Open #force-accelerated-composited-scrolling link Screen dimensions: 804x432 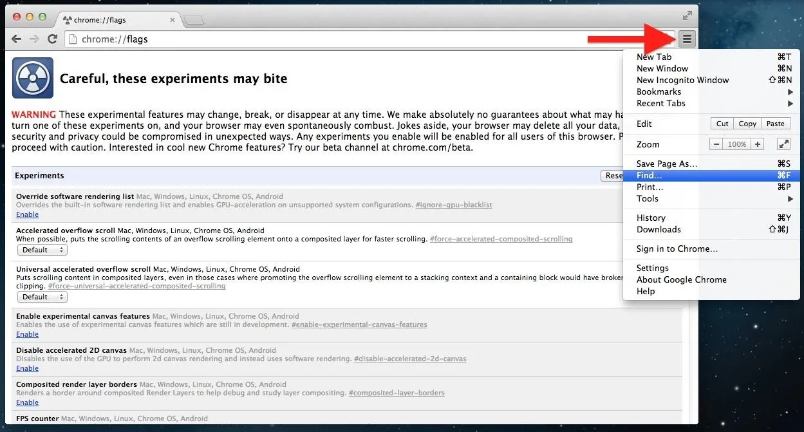click(x=501, y=239)
